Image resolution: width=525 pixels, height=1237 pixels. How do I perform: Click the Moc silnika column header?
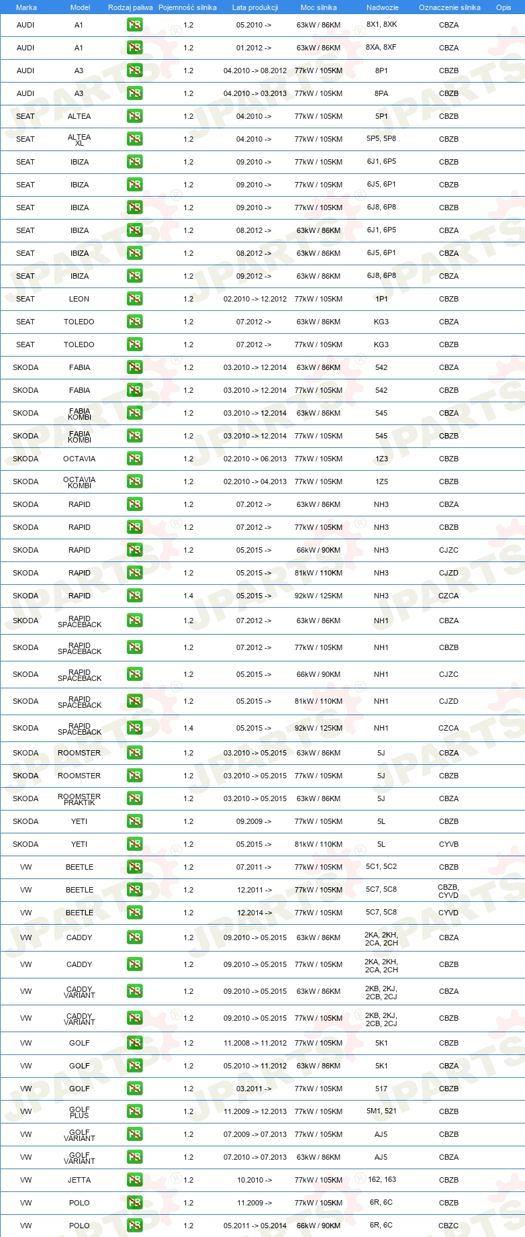319,7
